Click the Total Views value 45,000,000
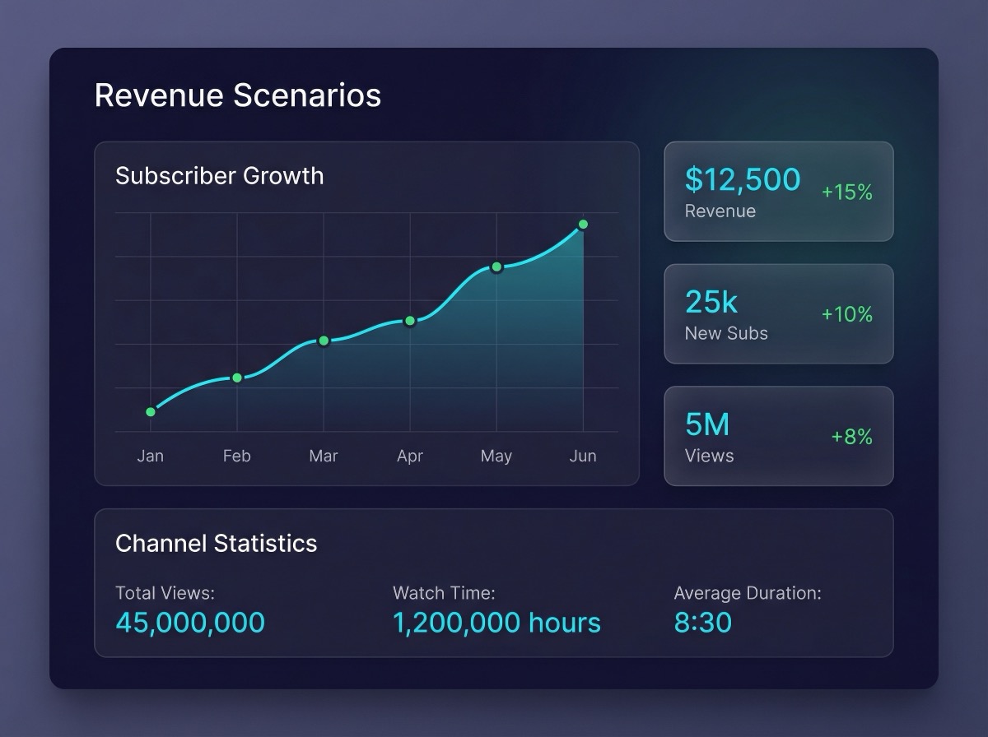The image size is (988, 737). 189,623
